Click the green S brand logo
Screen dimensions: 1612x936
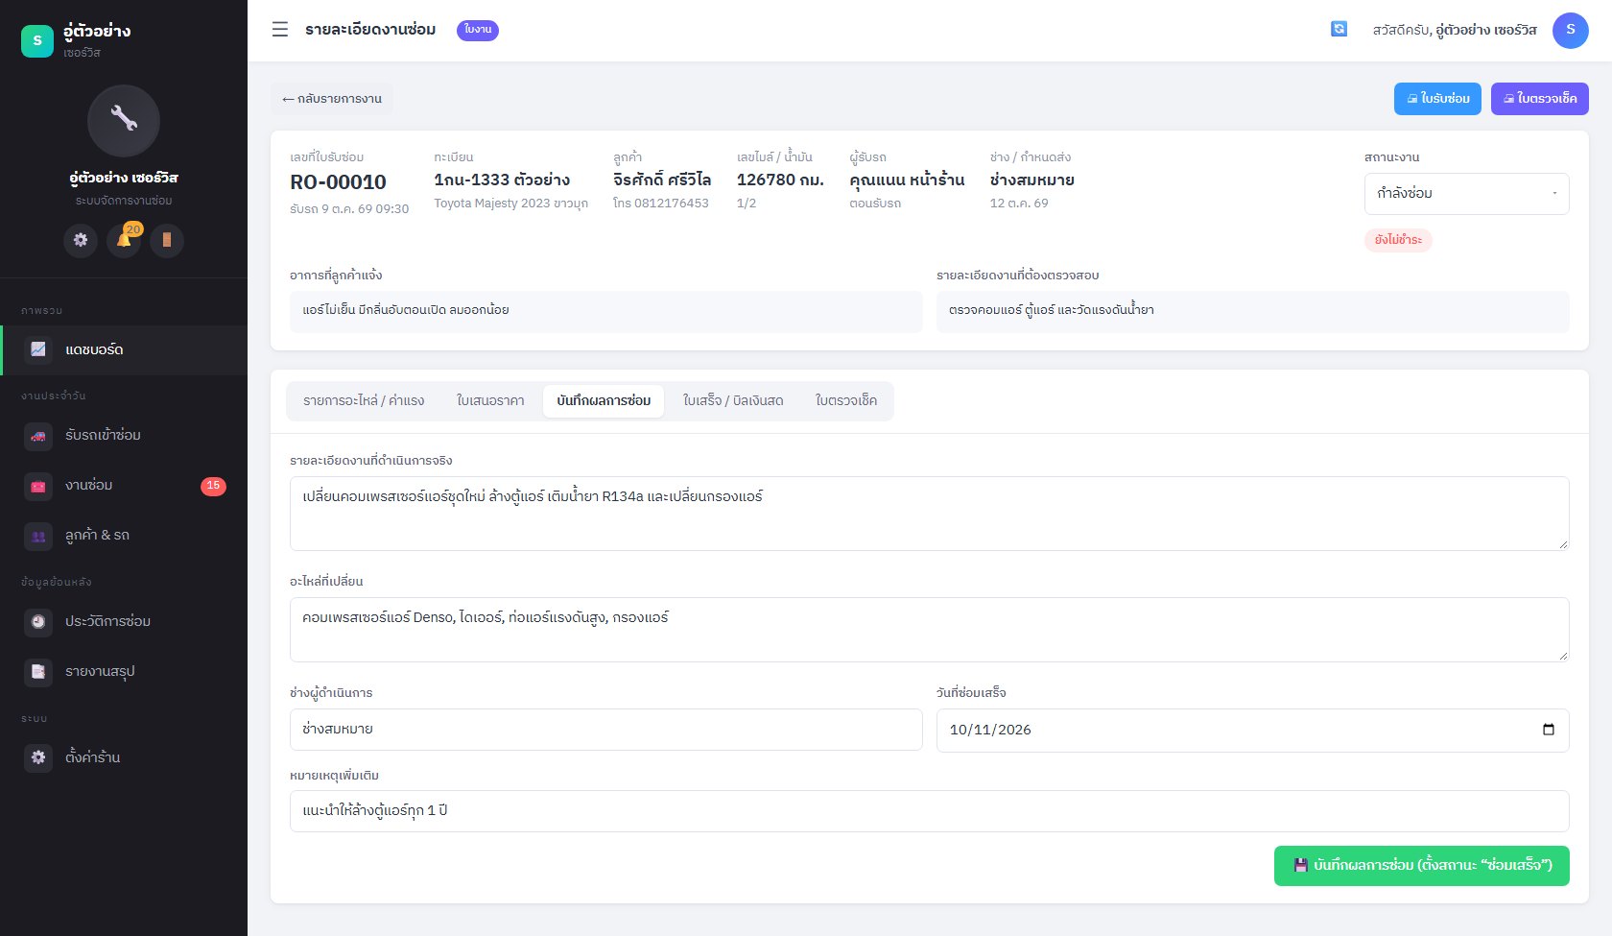[37, 40]
